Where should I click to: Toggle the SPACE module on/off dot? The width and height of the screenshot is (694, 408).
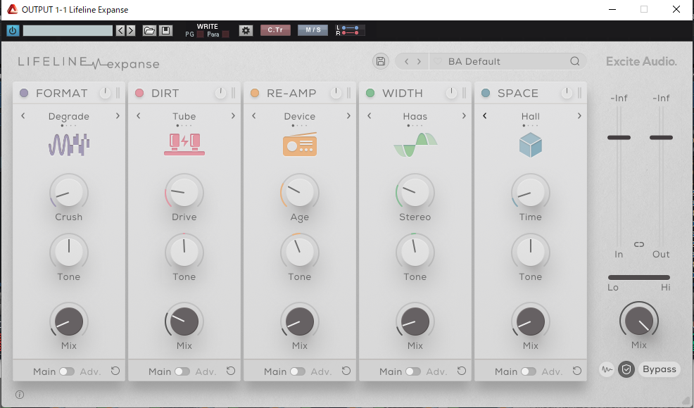pyautogui.click(x=486, y=93)
